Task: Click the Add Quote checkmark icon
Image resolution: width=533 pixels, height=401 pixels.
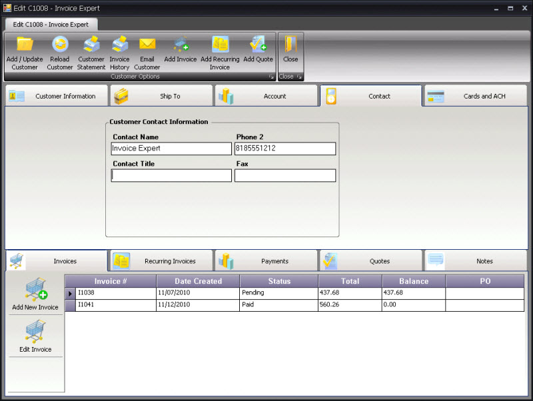Action: coord(258,44)
